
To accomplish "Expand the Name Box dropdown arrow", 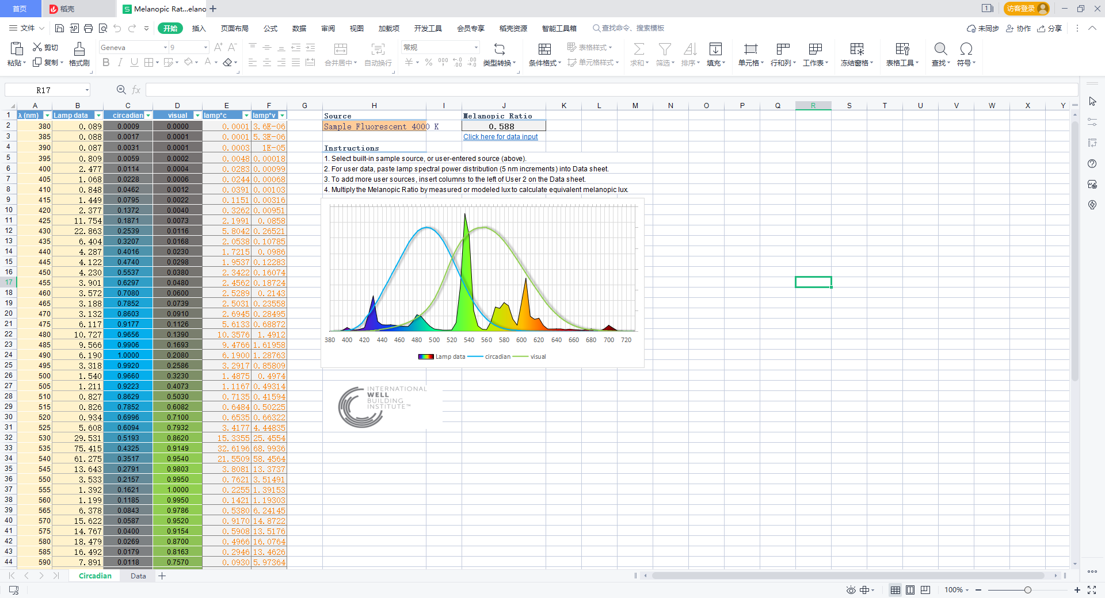I will 87,90.
